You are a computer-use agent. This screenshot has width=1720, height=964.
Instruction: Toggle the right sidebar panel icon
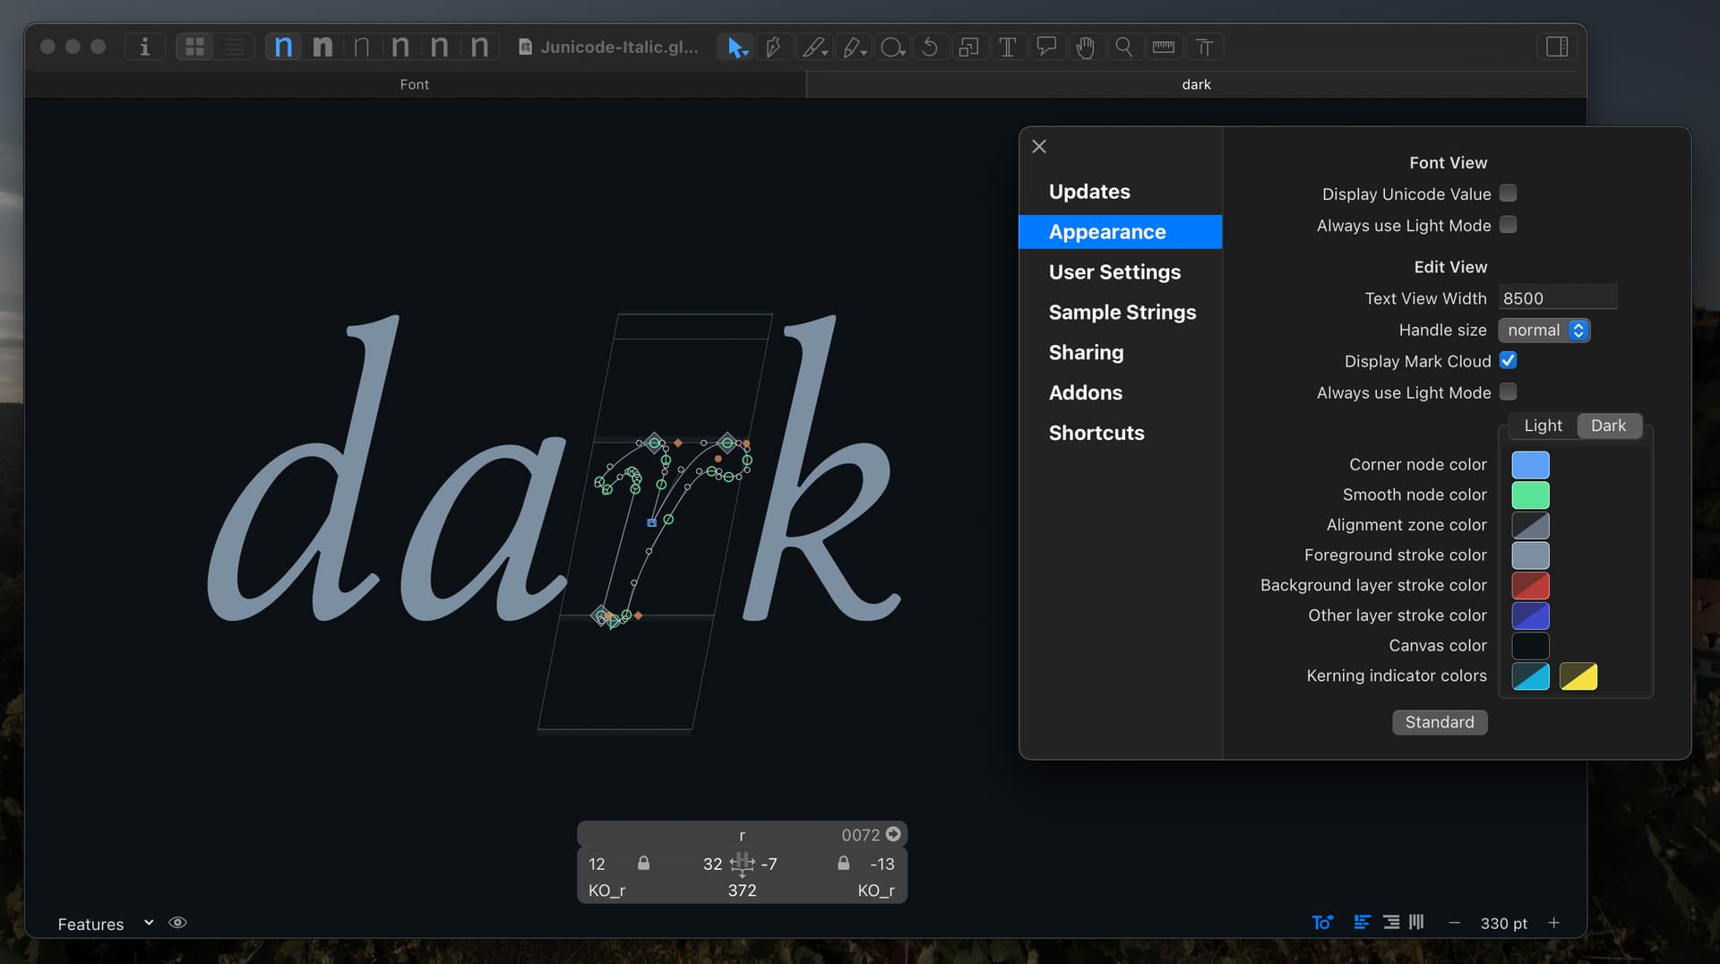tap(1556, 47)
